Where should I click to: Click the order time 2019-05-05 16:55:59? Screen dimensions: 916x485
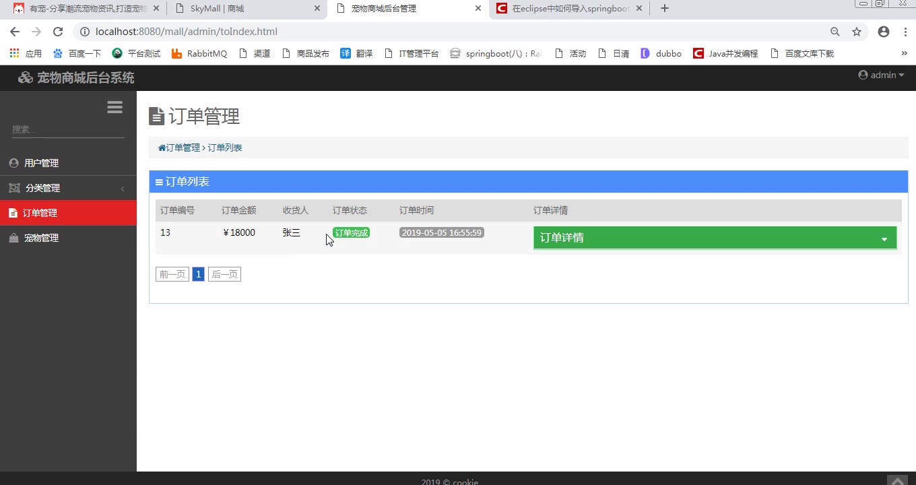click(442, 232)
